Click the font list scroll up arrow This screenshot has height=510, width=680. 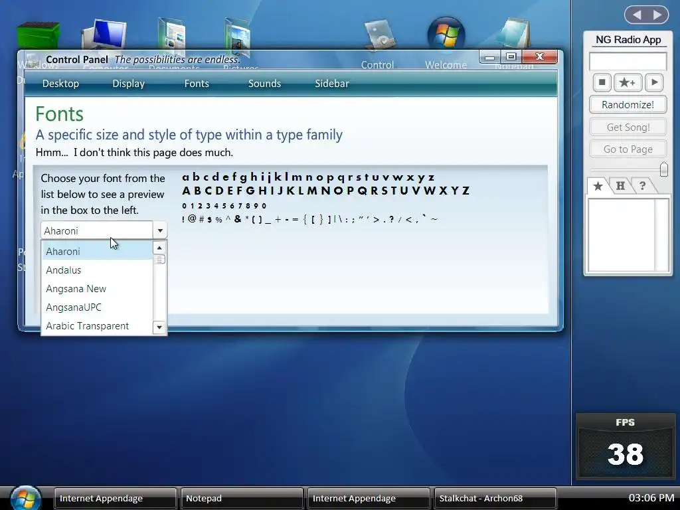(x=159, y=248)
